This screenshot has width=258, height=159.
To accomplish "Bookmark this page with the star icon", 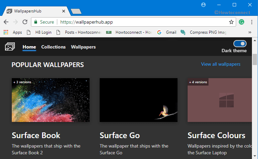I will click(231, 22).
